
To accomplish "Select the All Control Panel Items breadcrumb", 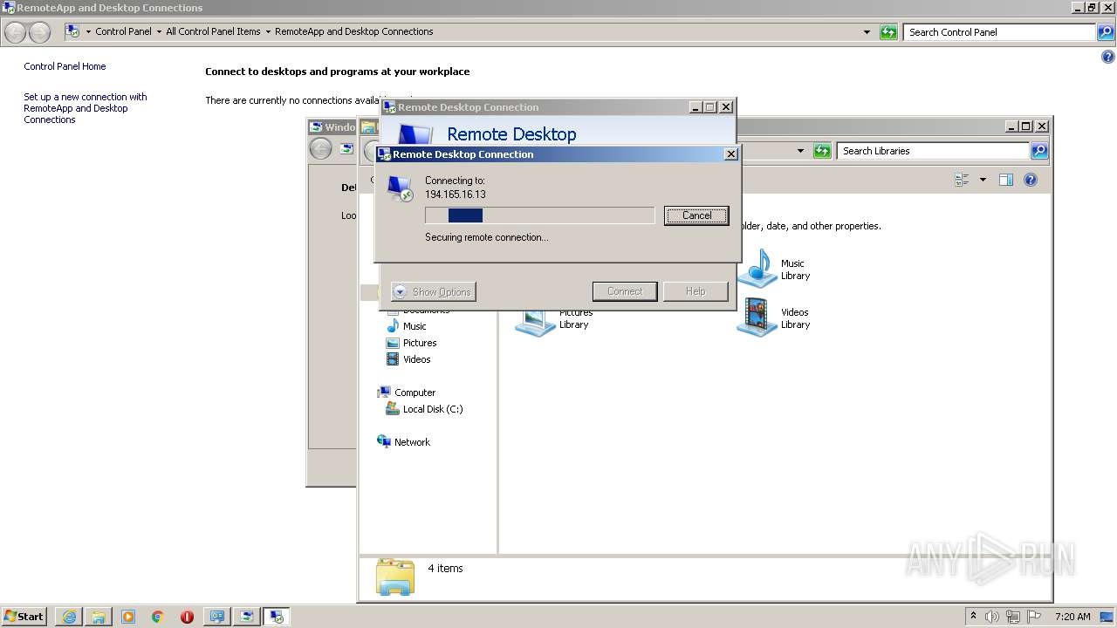I will coord(213,31).
